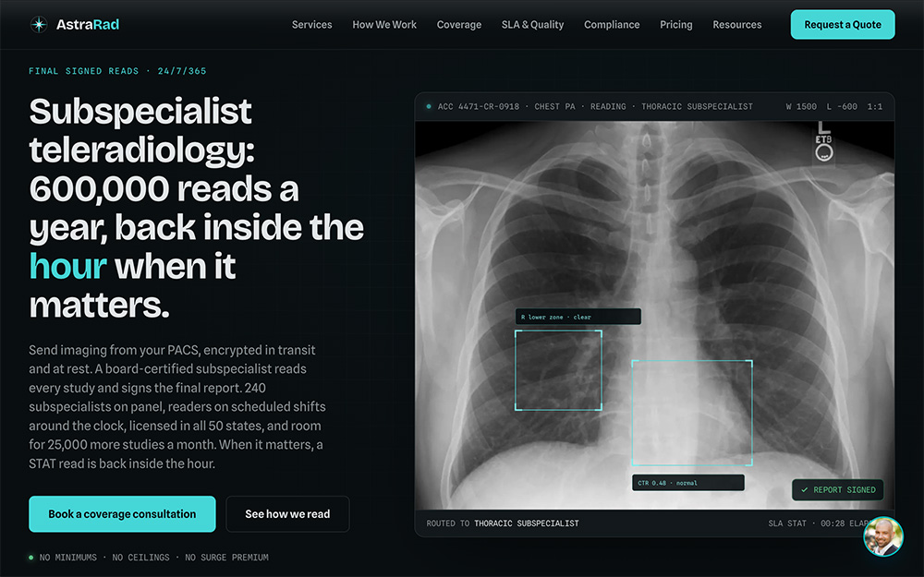Click the chest X-ray image
The image size is (924, 577).
coord(655,315)
